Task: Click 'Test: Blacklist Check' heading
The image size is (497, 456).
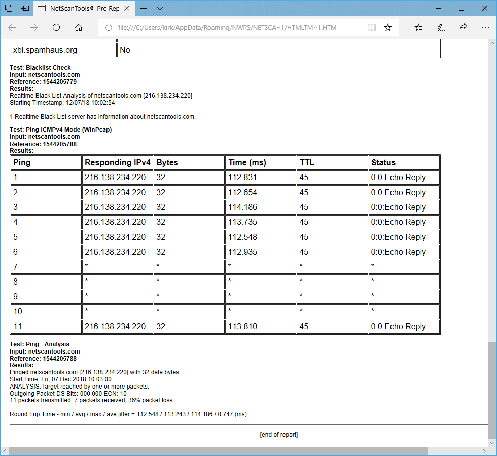Action: coord(40,68)
